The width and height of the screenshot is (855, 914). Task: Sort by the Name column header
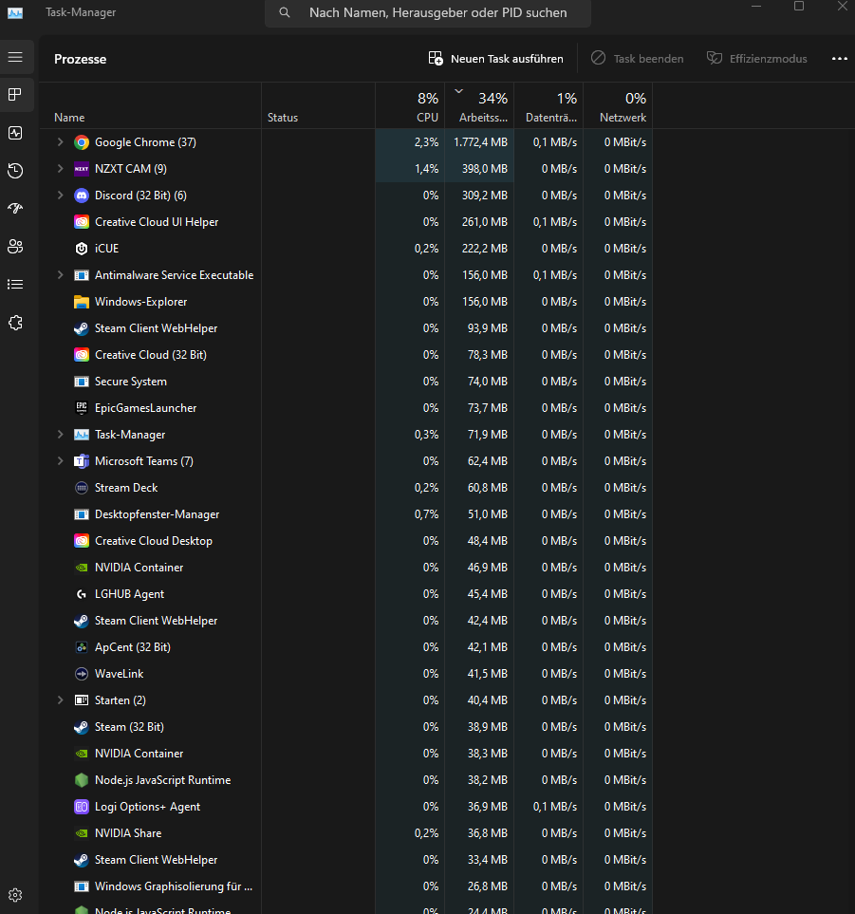[x=150, y=105]
